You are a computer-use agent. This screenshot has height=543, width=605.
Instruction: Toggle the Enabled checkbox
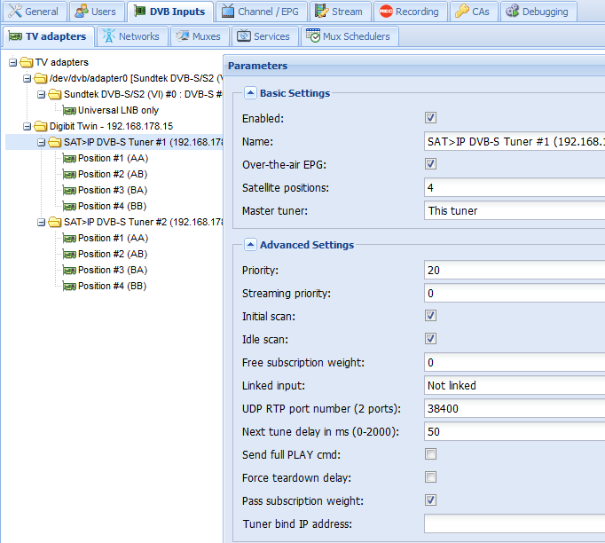[430, 118]
